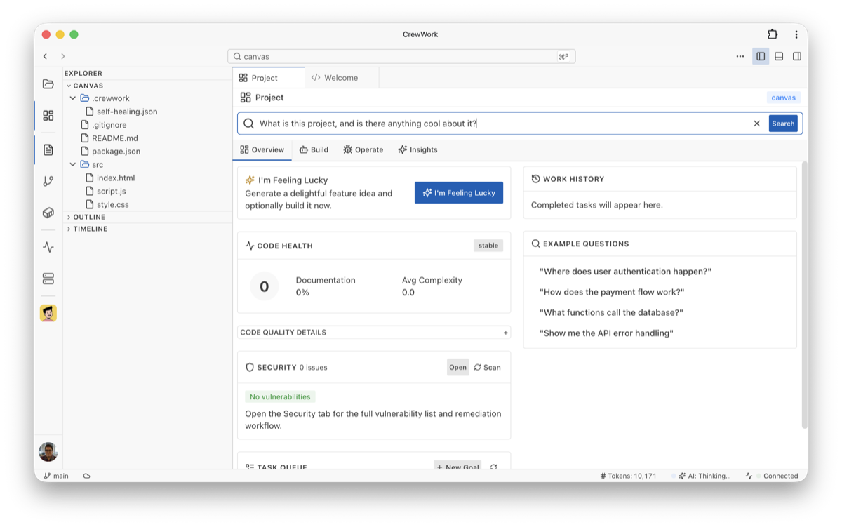Screen dimensions: 842x527
Task: Click the main branch indicator in status bar
Action: coord(56,476)
